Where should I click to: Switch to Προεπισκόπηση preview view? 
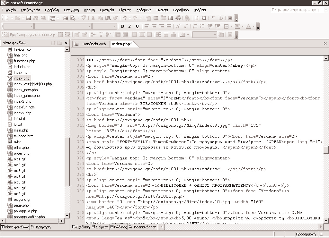[x=142, y=227]
